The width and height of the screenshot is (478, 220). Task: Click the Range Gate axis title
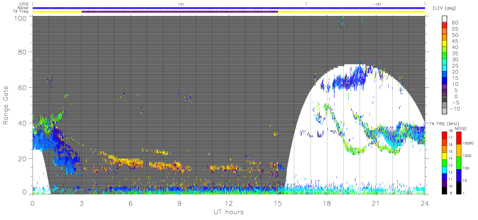coord(6,105)
